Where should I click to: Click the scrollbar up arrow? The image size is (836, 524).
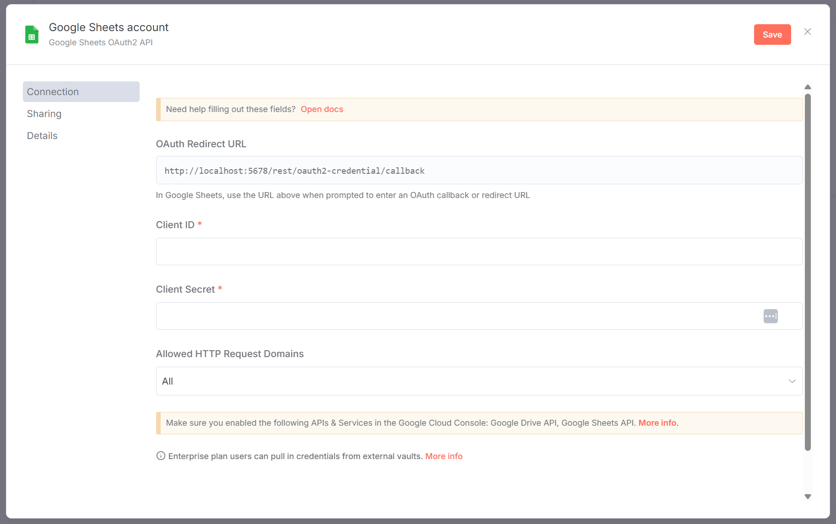pyautogui.click(x=808, y=87)
